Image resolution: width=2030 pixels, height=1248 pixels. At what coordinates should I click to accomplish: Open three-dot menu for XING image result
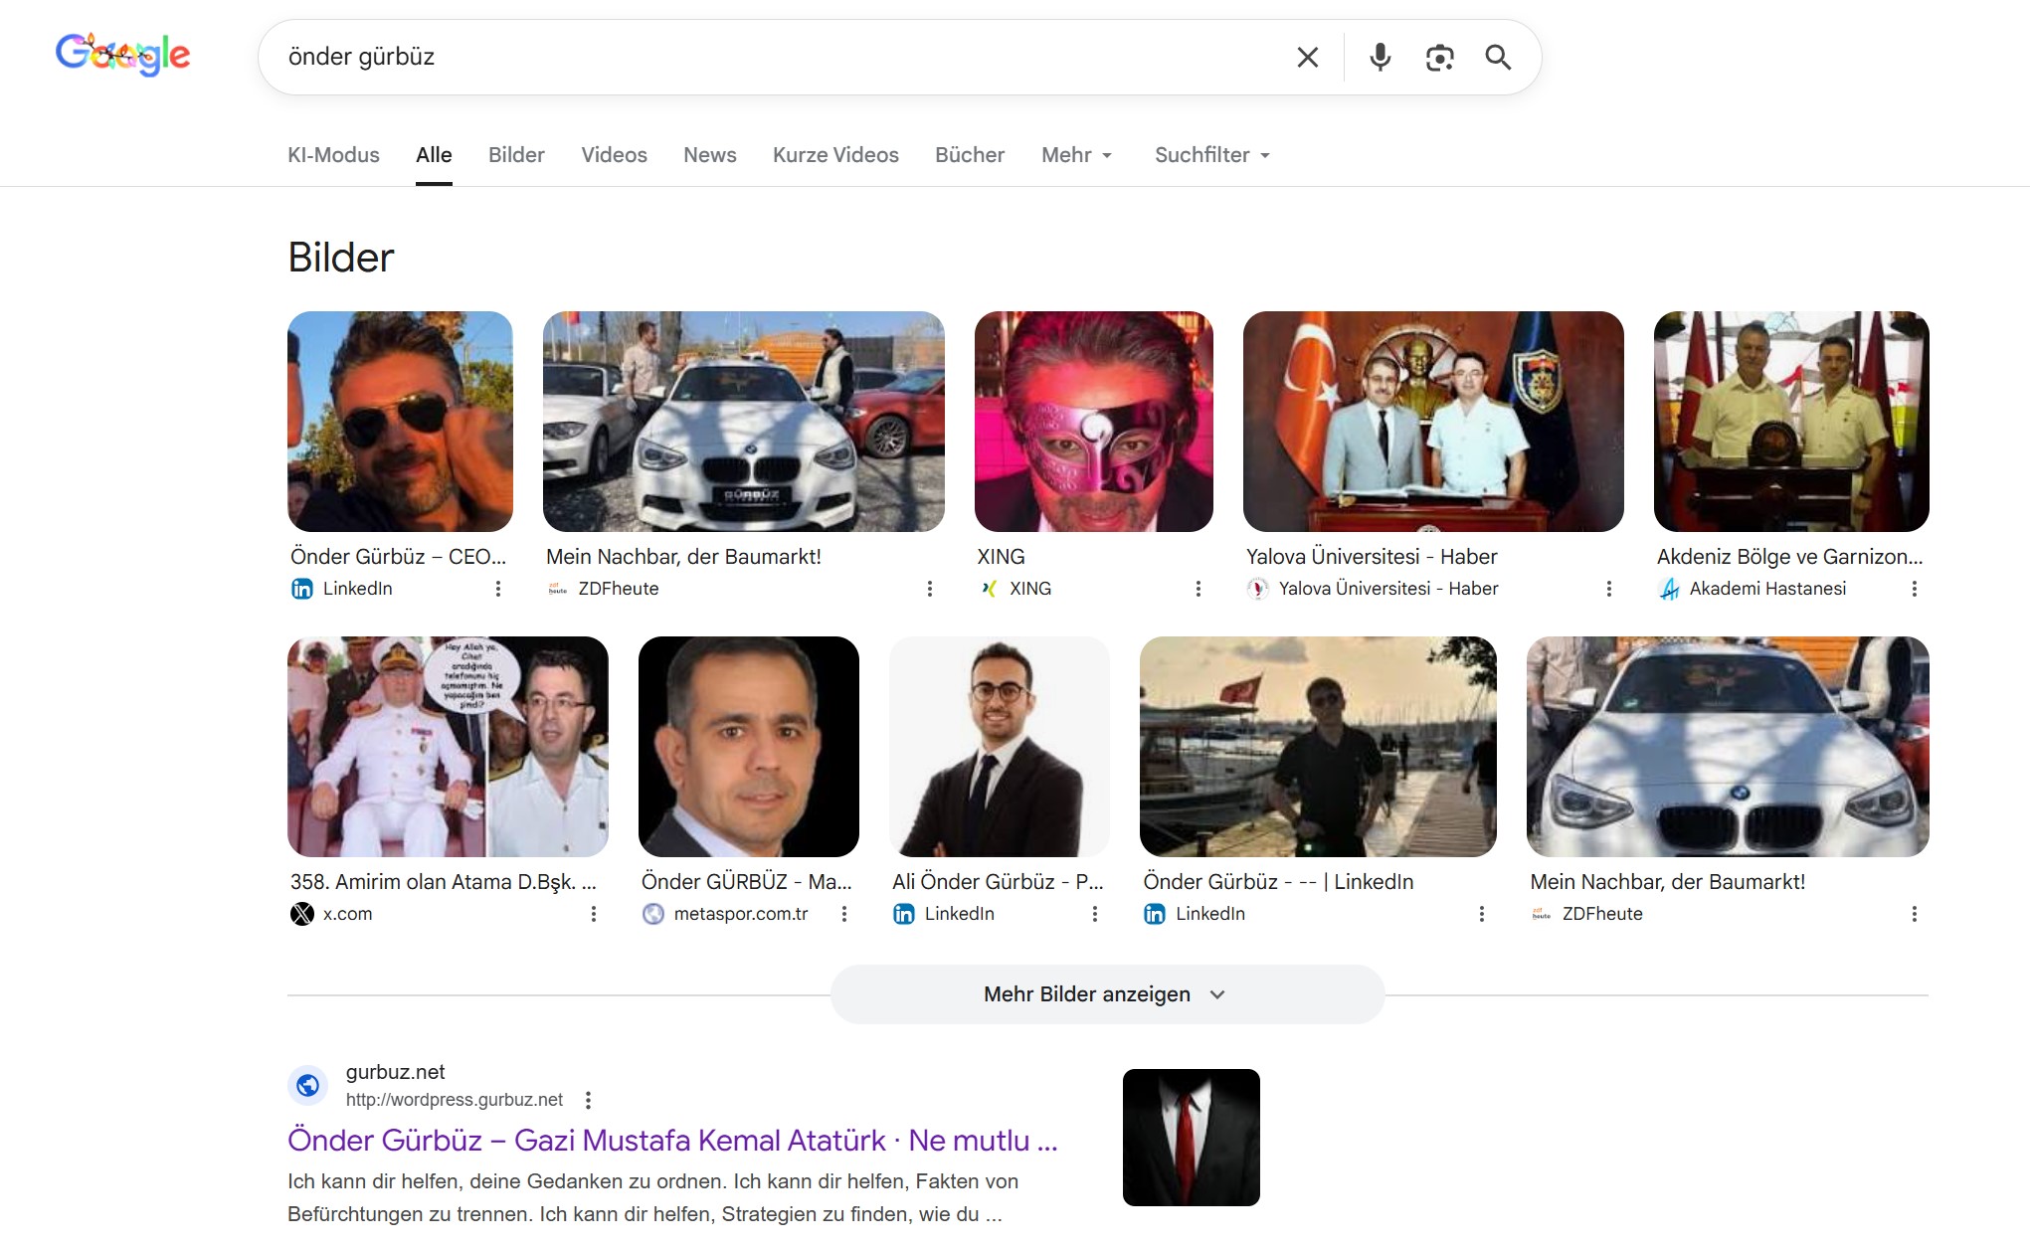[1198, 589]
